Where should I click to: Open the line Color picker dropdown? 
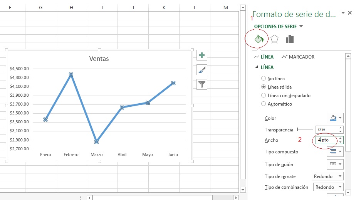pyautogui.click(x=335, y=118)
